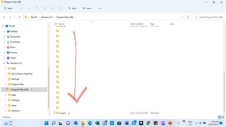Open taskbar Search magnifier

pos(54,123)
